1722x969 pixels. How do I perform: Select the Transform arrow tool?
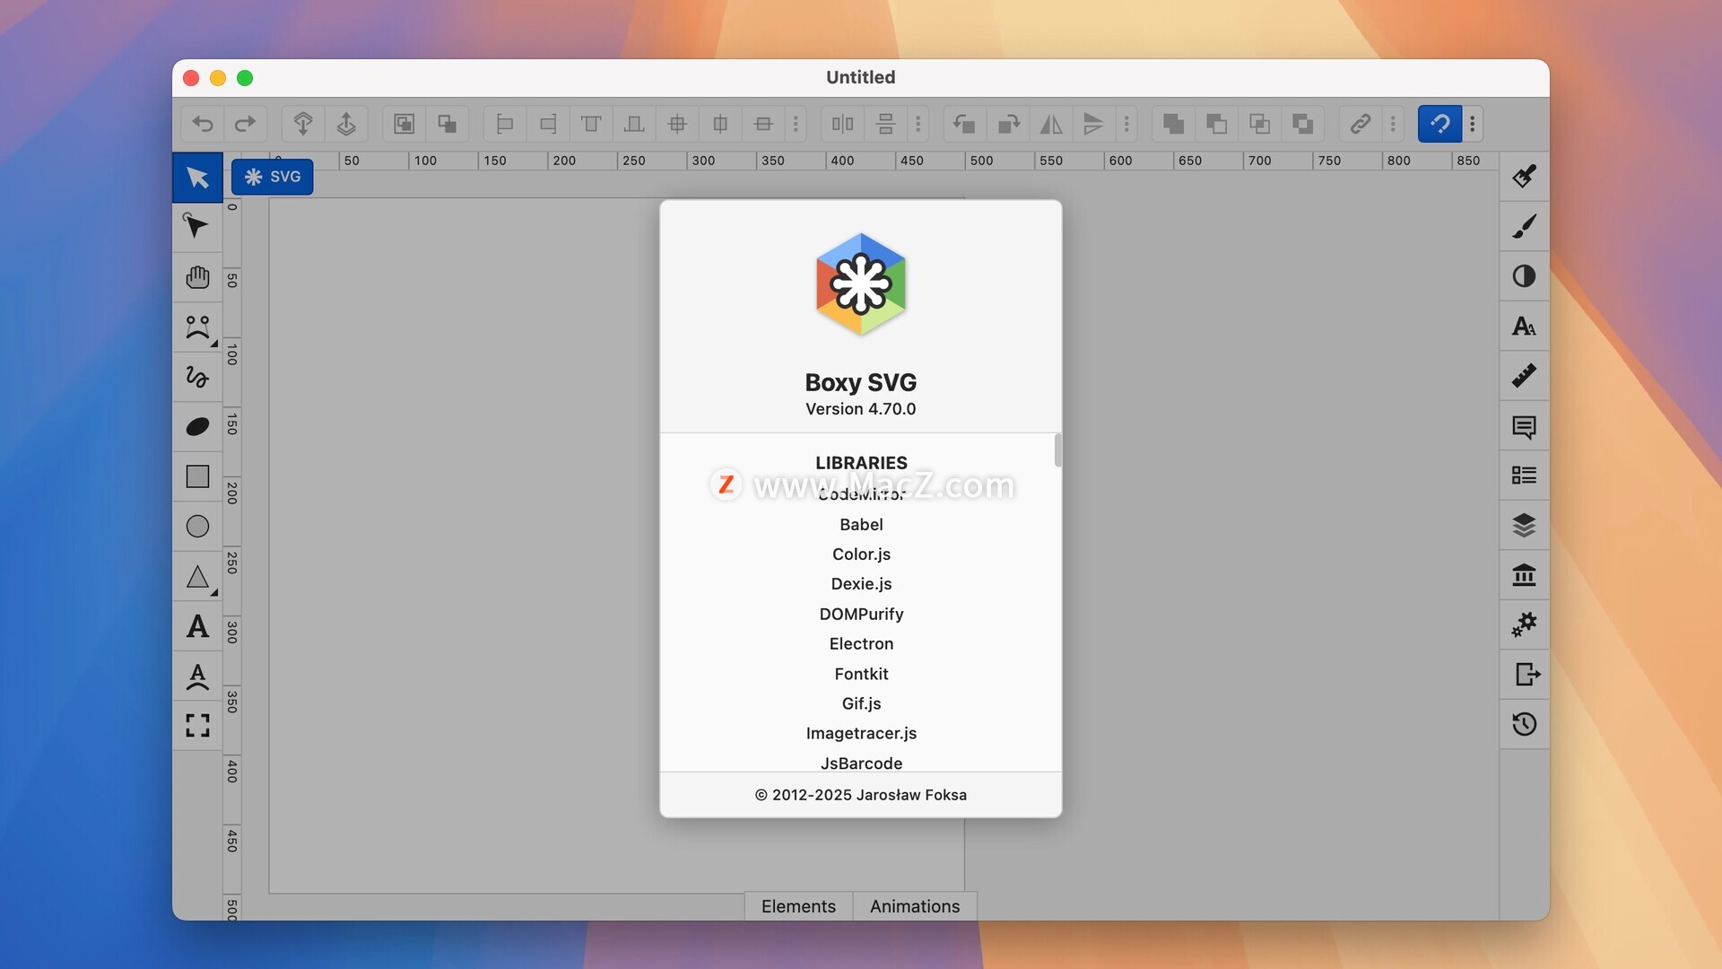pos(197,177)
